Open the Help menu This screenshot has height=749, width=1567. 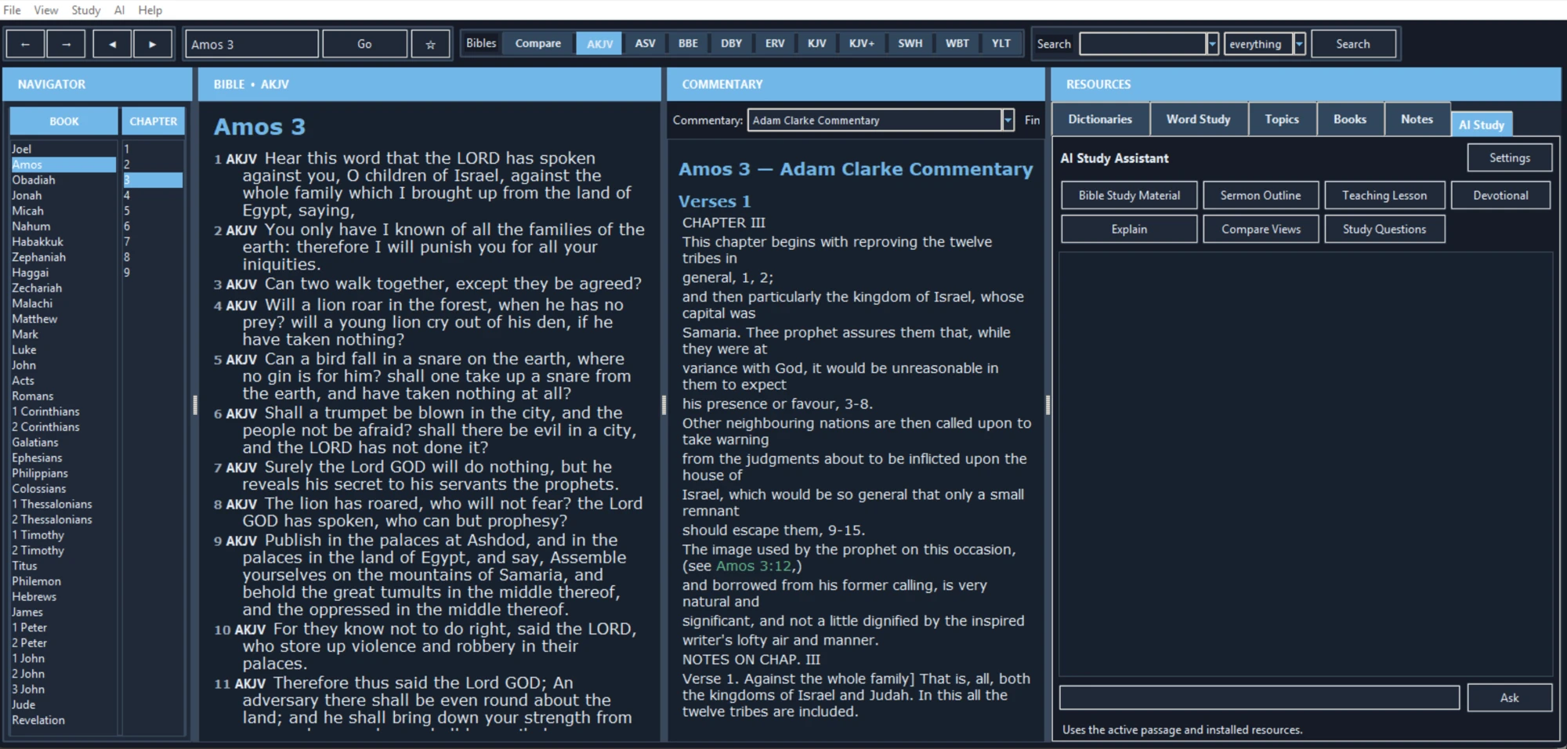[150, 10]
